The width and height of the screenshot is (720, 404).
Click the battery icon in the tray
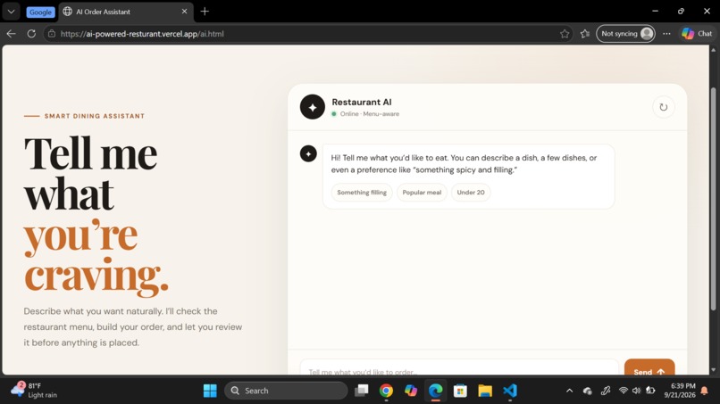coord(650,391)
